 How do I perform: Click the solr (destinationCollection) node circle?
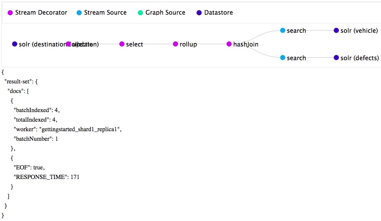(15, 44)
